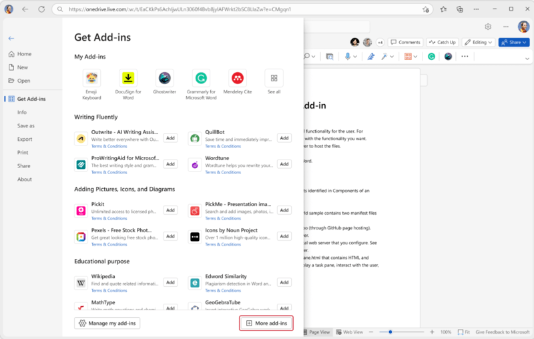Image resolution: width=534 pixels, height=339 pixels.
Task: Open Terms & Conditions for Edword Similarity
Action: [x=223, y=291]
